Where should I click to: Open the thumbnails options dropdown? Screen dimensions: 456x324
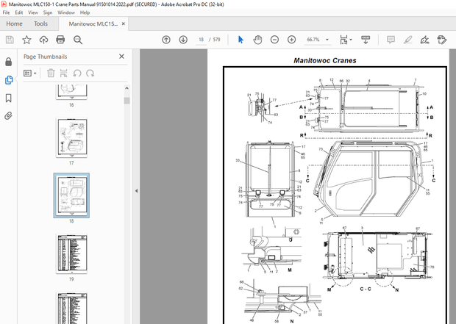click(30, 73)
